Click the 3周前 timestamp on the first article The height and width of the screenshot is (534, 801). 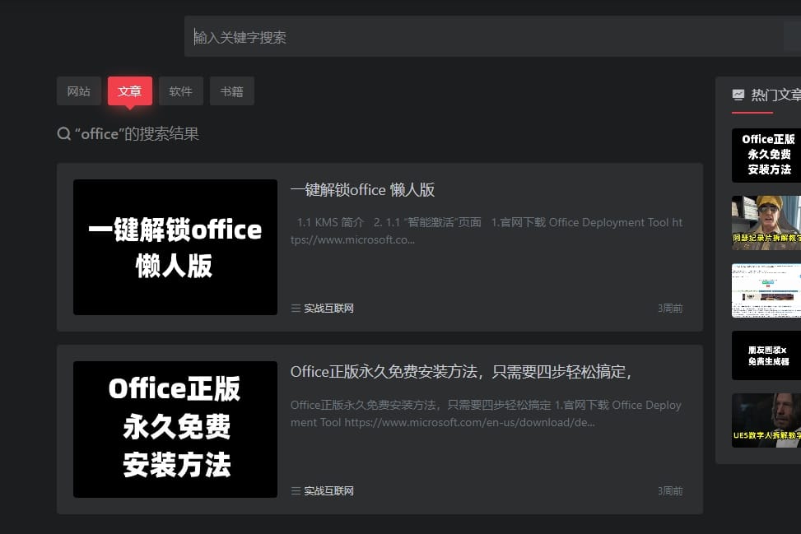click(670, 308)
